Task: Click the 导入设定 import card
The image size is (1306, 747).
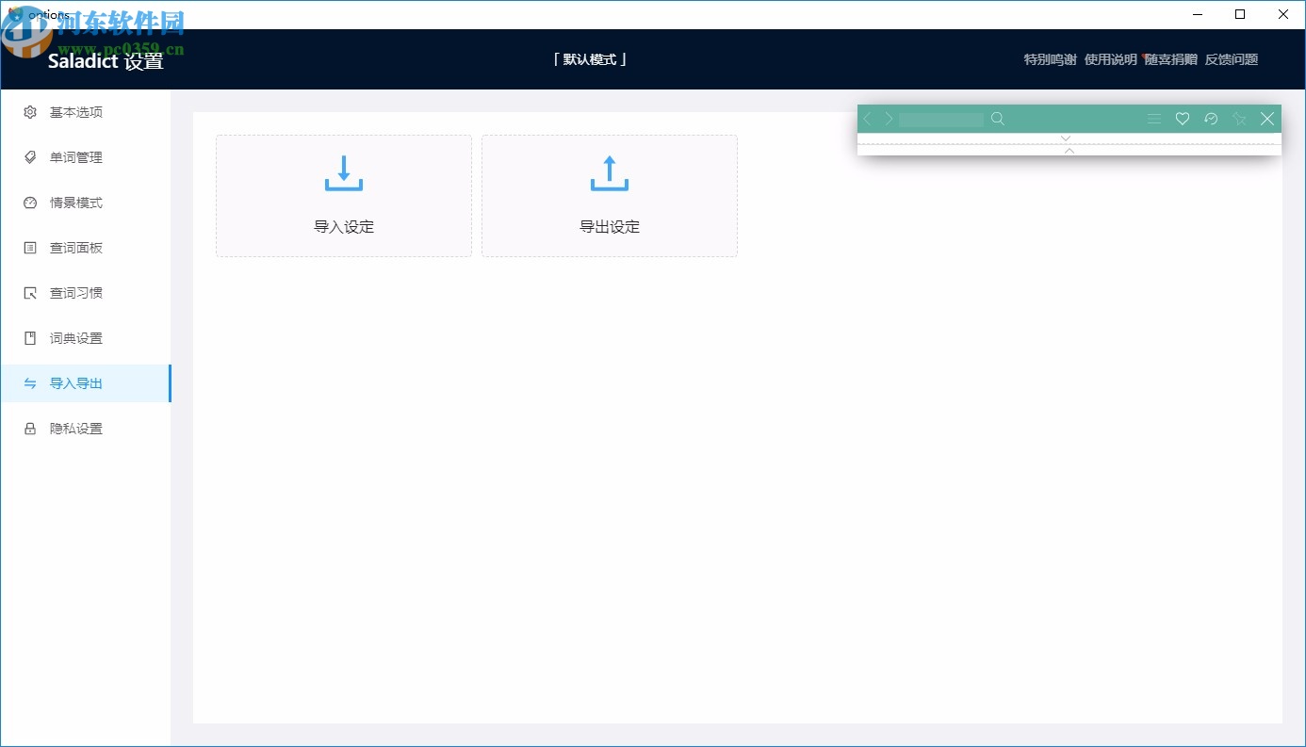Action: [343, 195]
